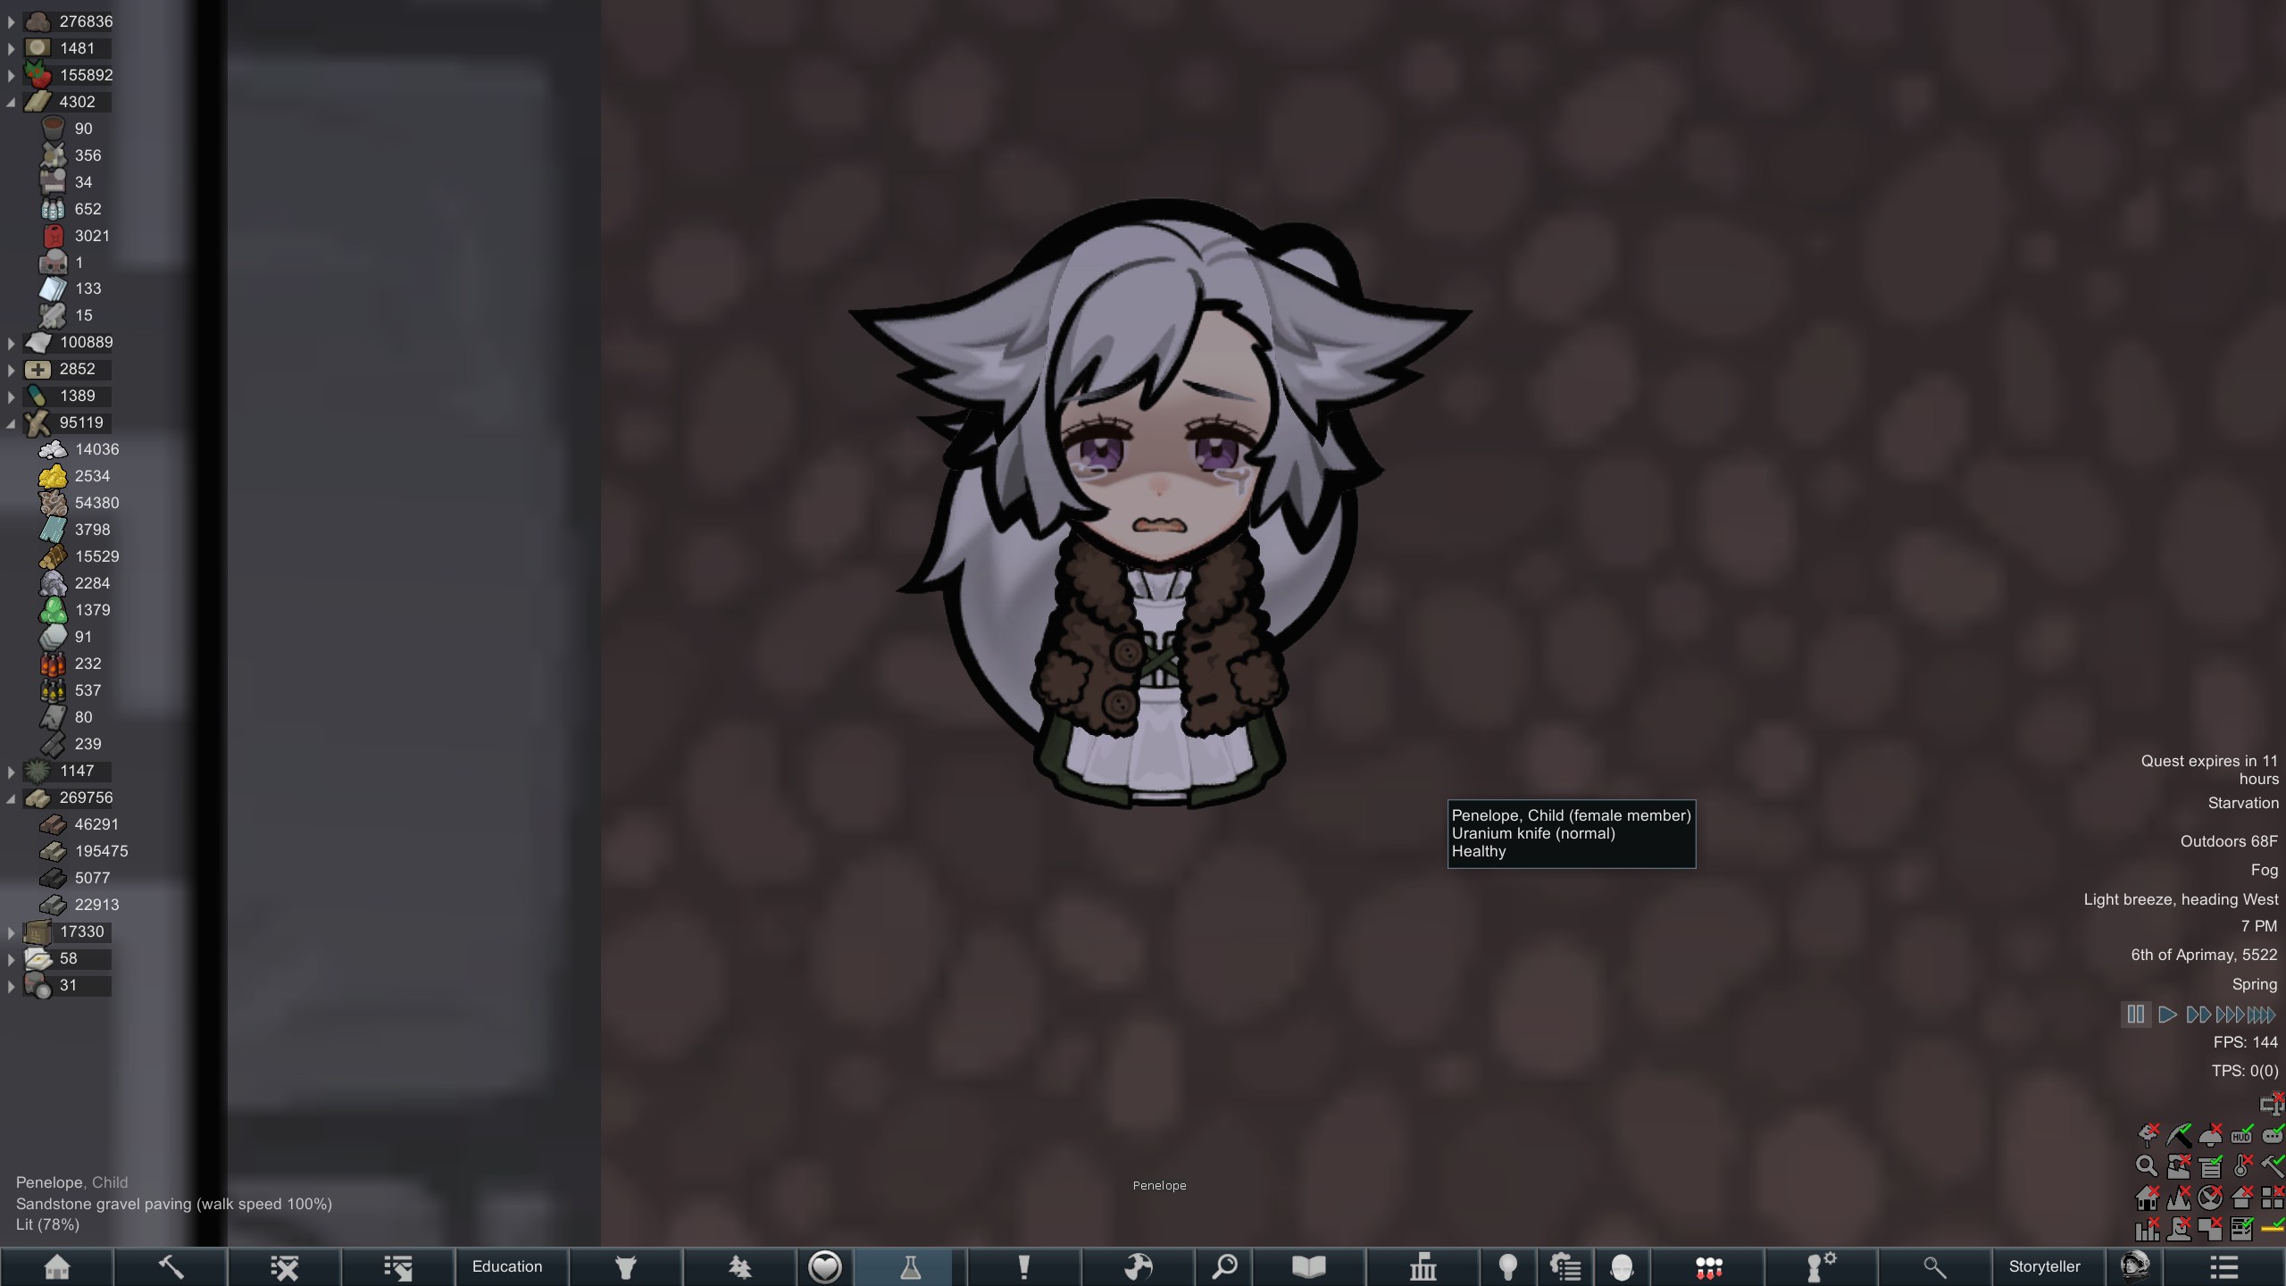Collapse the 95119 resource category

click(x=11, y=423)
